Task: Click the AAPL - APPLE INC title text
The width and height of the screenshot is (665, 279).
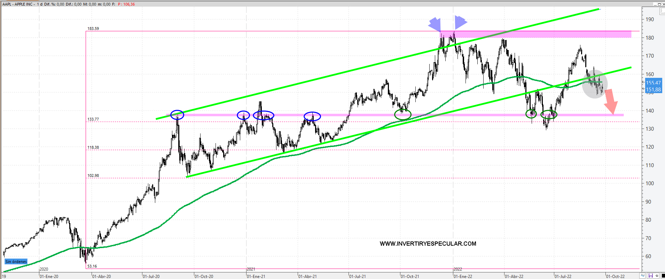Action: point(18,4)
